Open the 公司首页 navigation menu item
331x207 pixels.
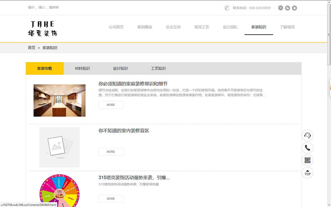[x=116, y=27]
